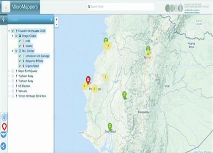Collapse the Image Clicker tree node
The image size is (213, 153).
(12, 36)
